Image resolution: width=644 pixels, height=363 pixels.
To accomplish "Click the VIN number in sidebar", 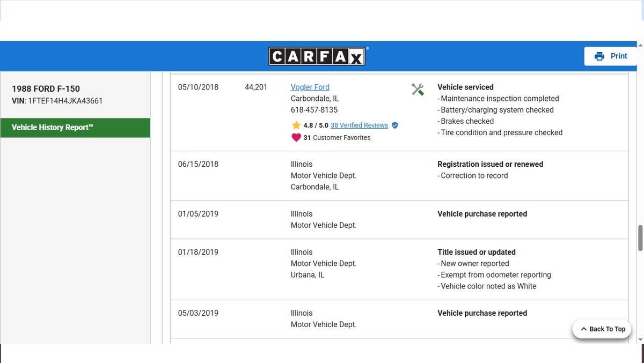I will click(x=65, y=101).
